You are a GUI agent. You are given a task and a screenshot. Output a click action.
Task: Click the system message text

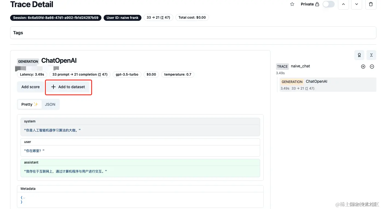coord(52,130)
